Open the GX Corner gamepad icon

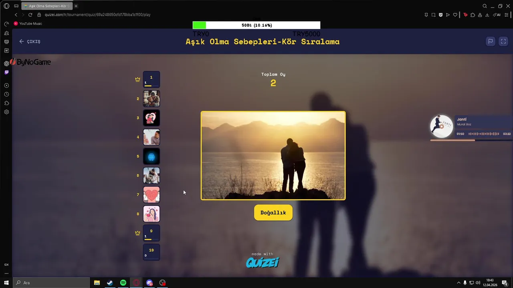pyautogui.click(x=16, y=6)
